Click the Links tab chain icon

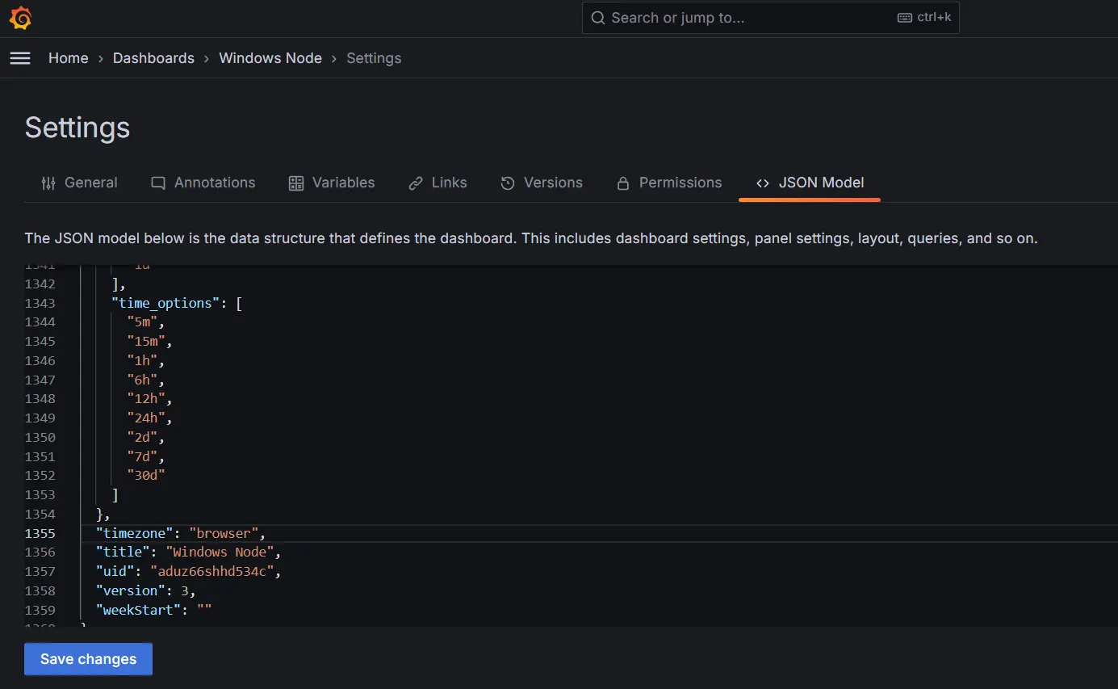416,183
